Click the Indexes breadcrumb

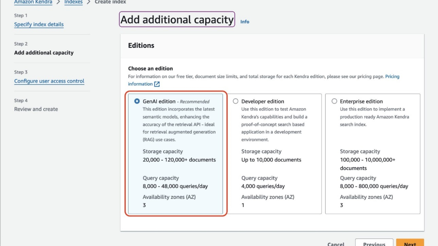tap(73, 2)
